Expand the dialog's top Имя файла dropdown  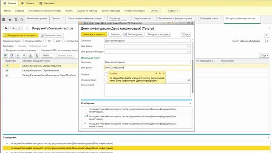click(x=189, y=46)
